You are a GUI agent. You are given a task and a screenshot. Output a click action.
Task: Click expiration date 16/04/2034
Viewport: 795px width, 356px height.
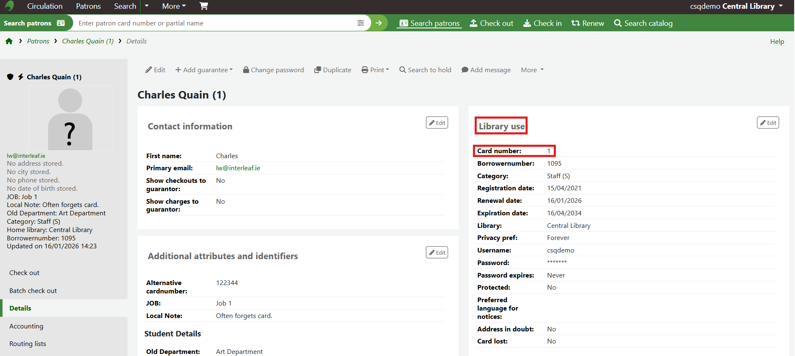(564, 213)
